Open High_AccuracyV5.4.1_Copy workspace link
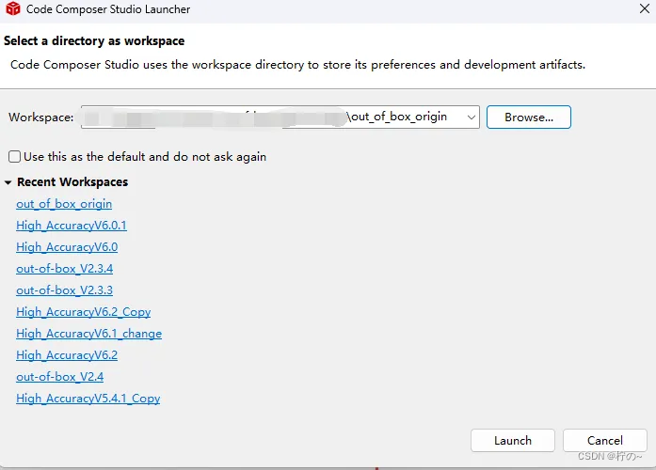656x470 pixels. coord(88,399)
